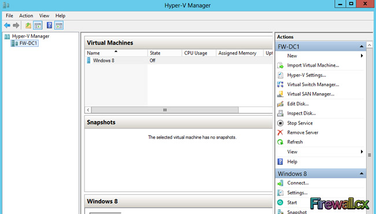Click the Stop Service icon

pyautogui.click(x=281, y=123)
